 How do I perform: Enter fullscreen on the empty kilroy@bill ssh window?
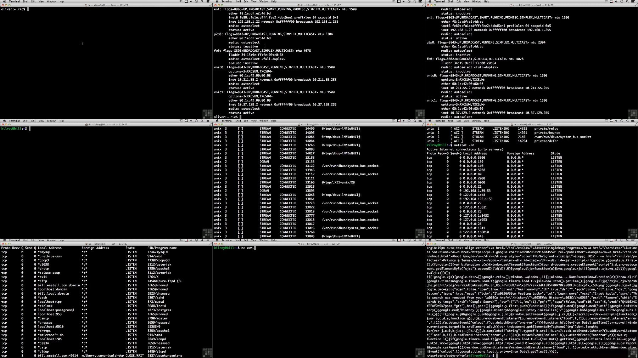click(x=211, y=125)
